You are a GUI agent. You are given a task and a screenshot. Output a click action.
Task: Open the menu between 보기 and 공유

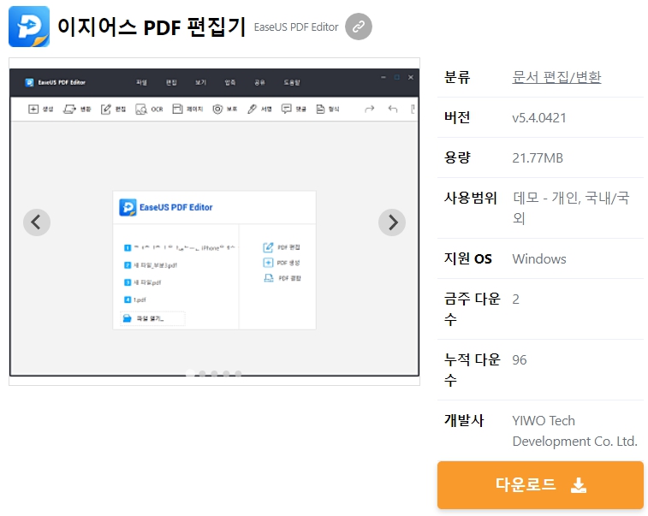coord(230,83)
